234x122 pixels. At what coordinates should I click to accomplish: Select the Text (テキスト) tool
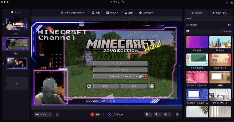tap(112, 13)
